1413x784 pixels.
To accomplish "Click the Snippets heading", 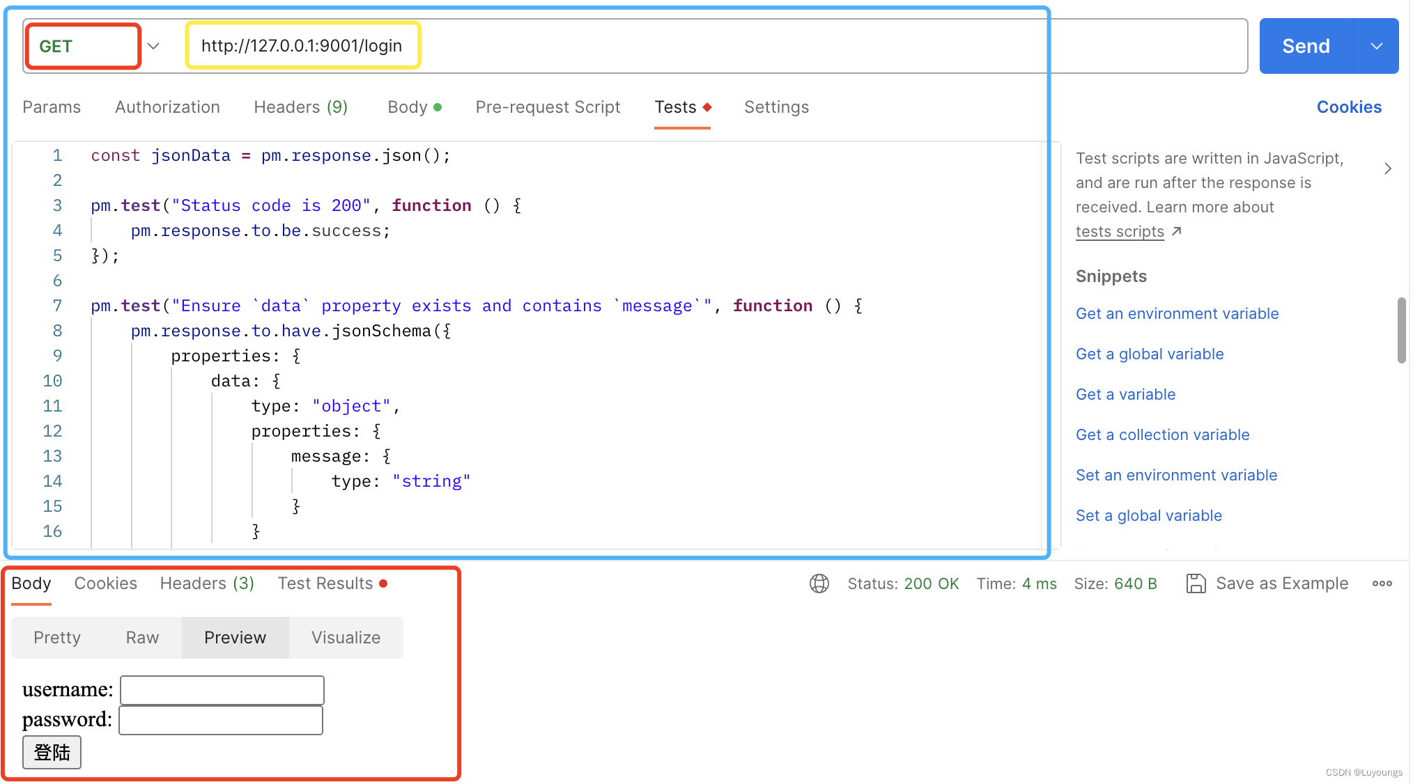I will coord(1111,276).
